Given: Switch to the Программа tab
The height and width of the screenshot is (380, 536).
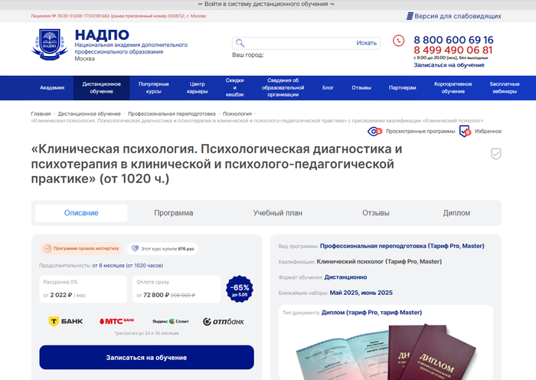Looking at the screenshot, I should pos(174,213).
